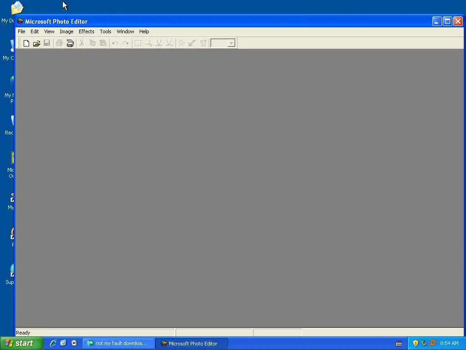Screen dimensions: 466x350
Task: Open the Tools menu
Action: click(x=106, y=31)
